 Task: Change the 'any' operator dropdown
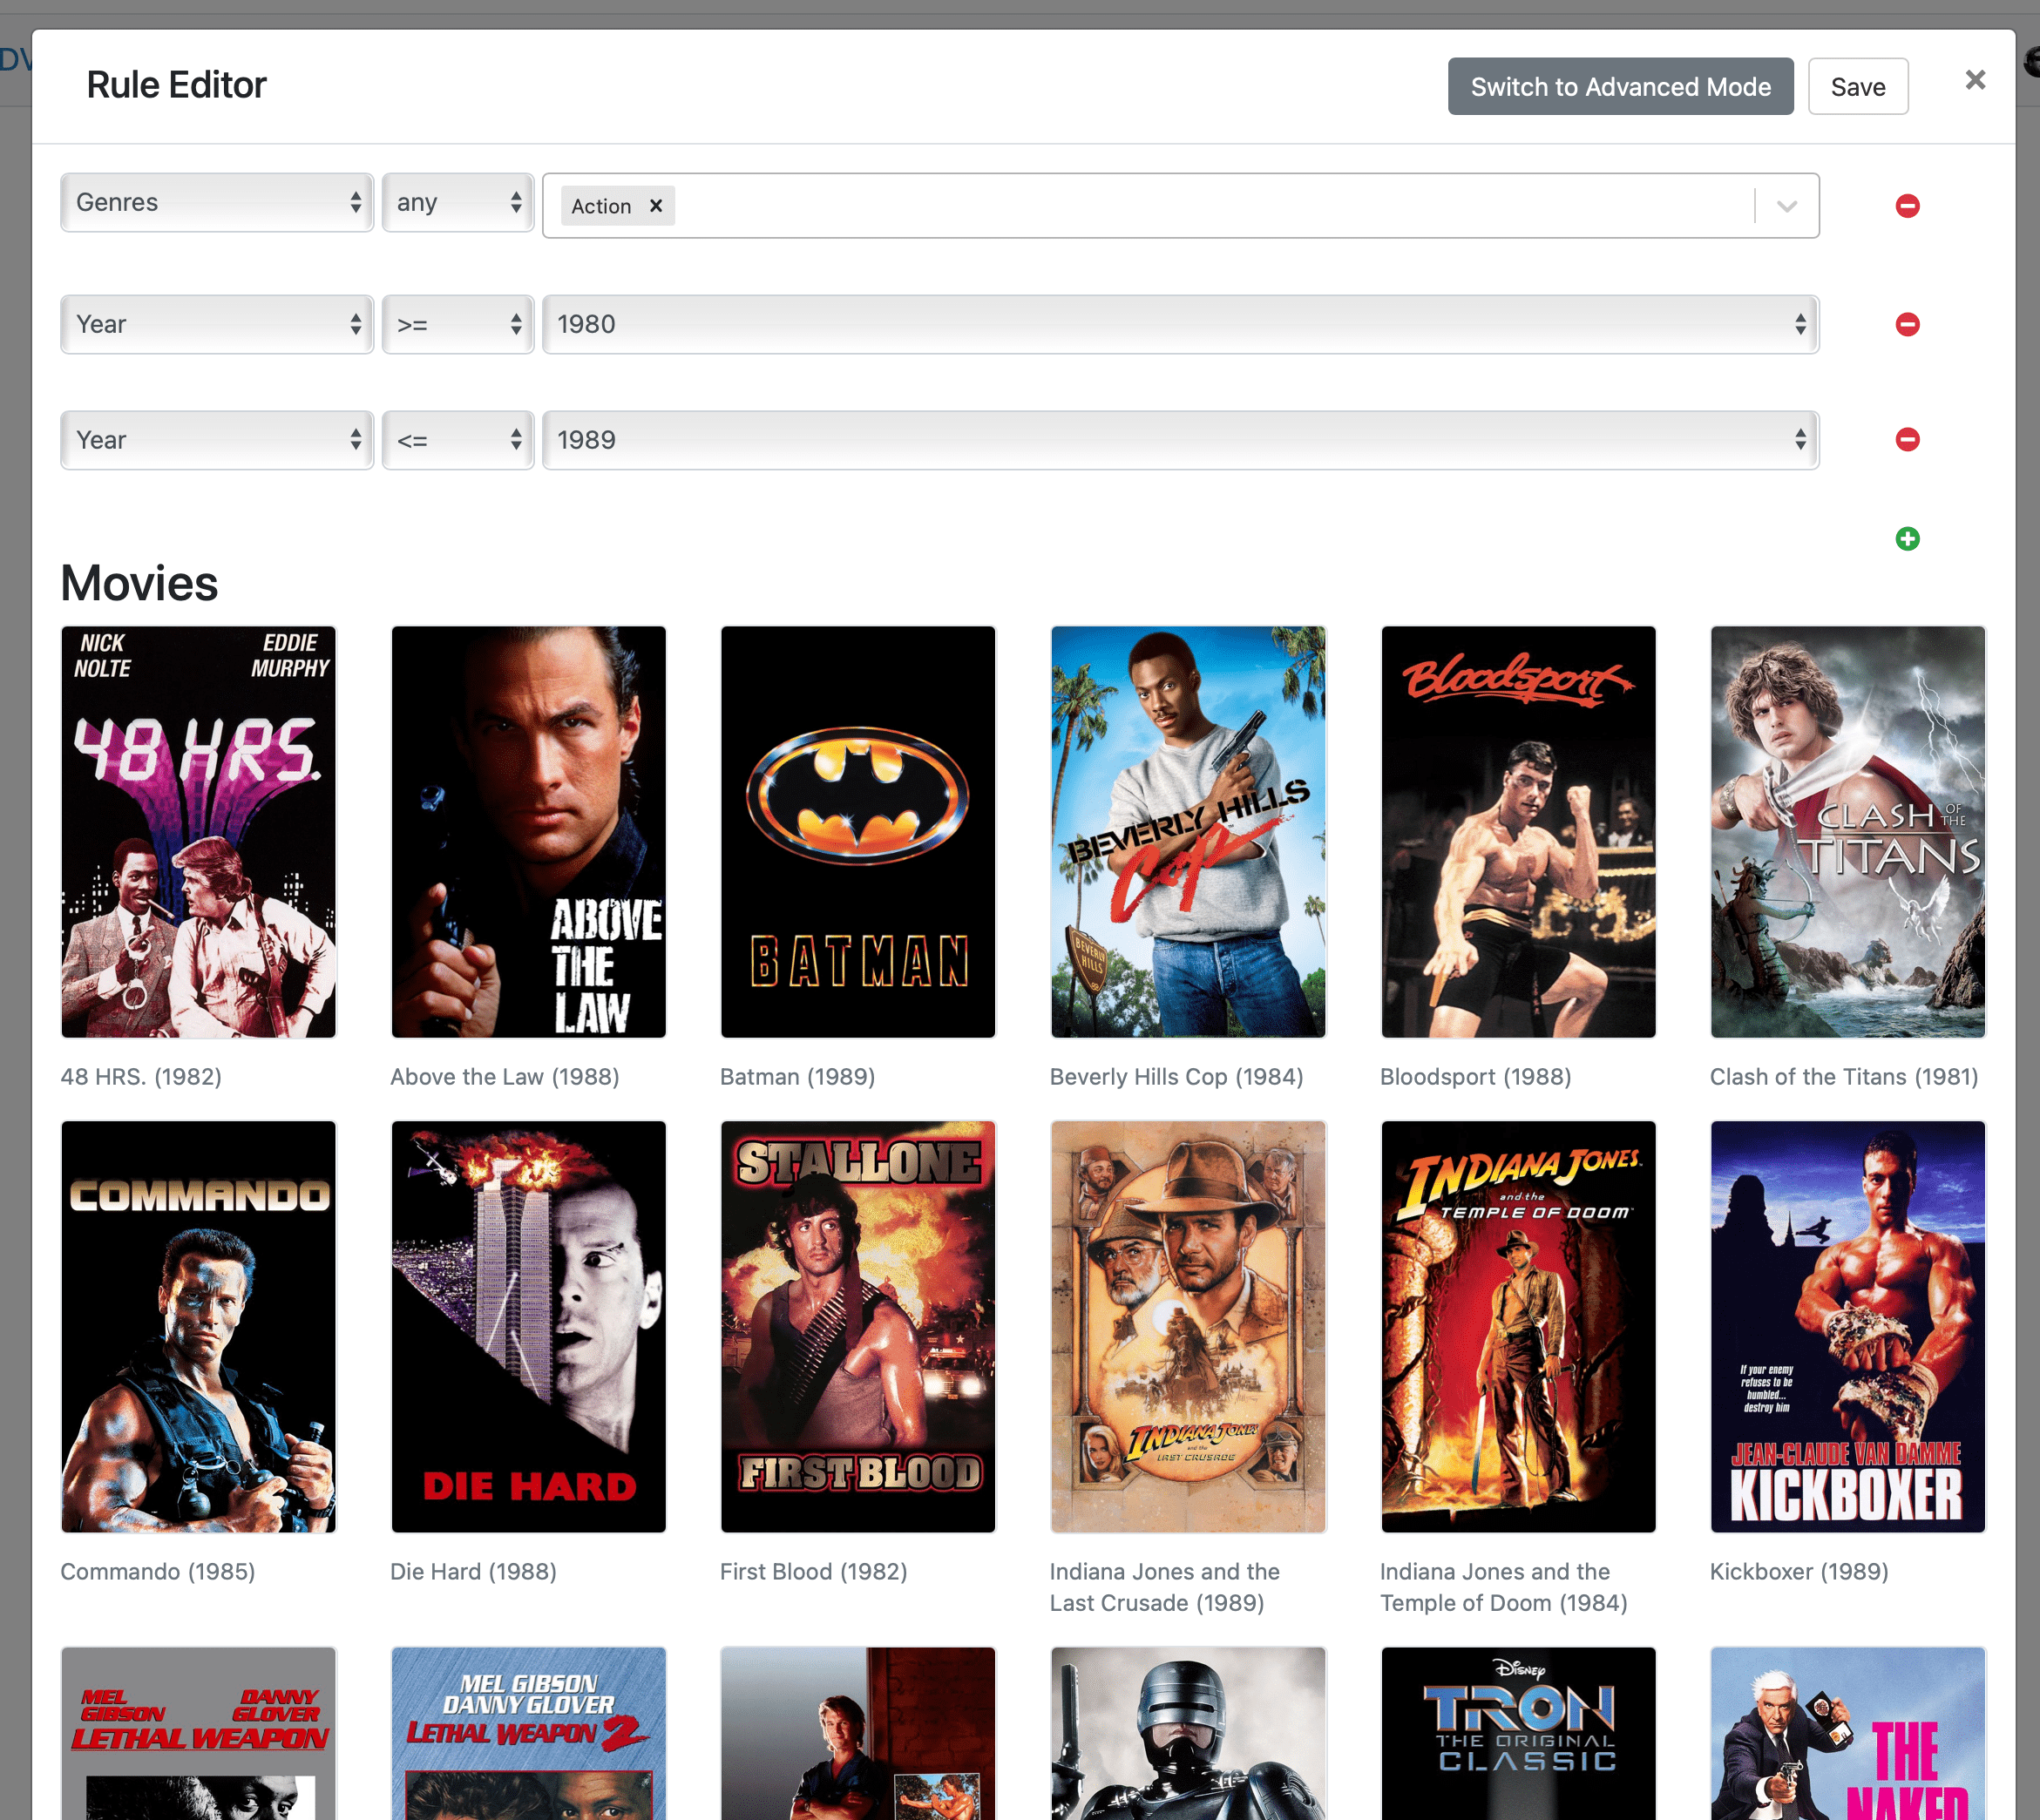coord(458,203)
